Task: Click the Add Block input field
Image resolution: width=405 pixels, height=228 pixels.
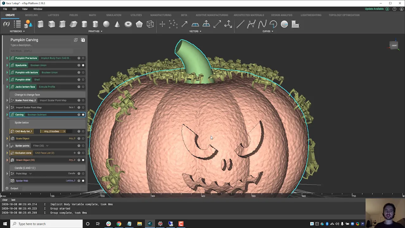Action: click(x=41, y=51)
